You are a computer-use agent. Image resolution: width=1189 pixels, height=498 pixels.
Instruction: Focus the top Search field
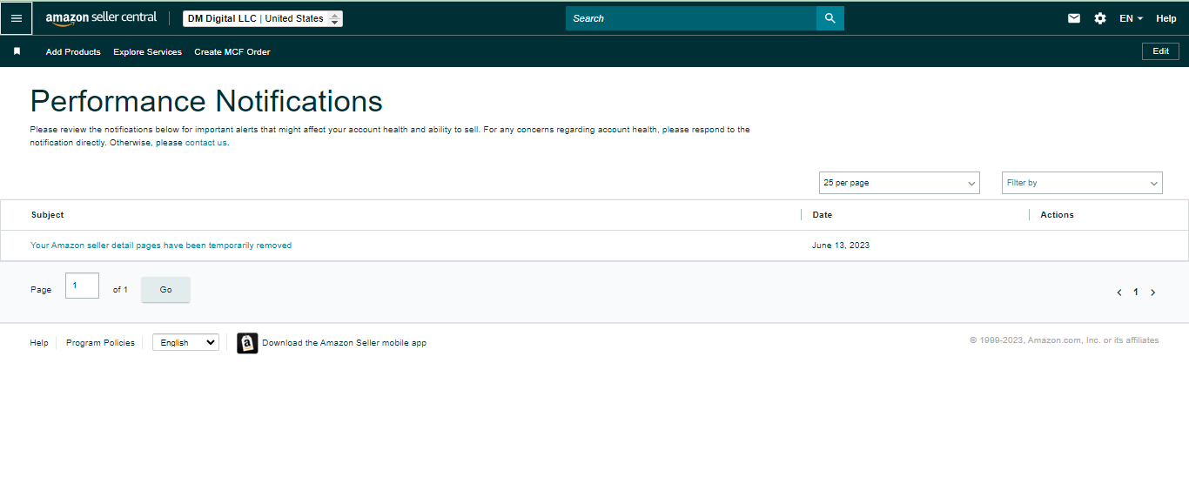[691, 18]
